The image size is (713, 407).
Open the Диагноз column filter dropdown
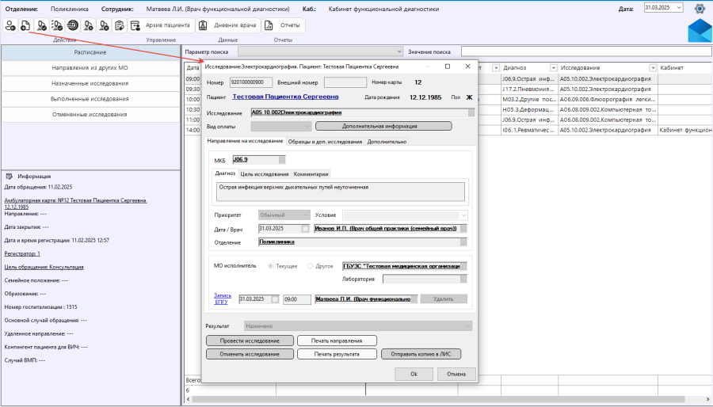[x=554, y=67]
